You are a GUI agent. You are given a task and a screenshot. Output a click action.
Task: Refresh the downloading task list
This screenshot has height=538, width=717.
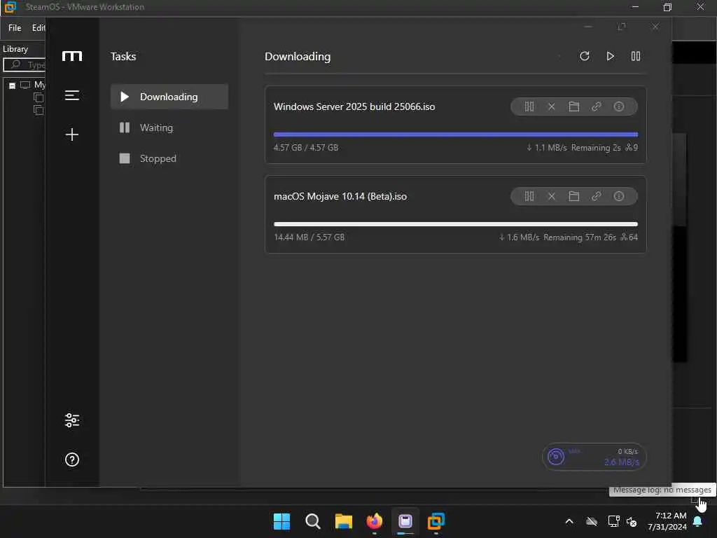point(585,56)
